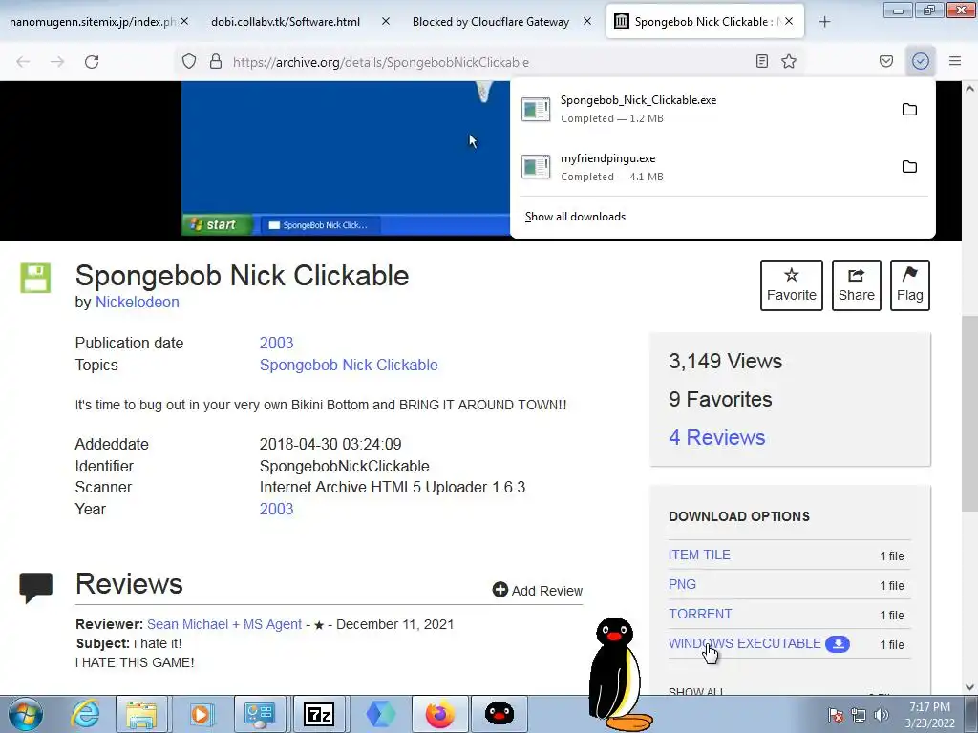
Task: Click the Share button
Action: [857, 285]
